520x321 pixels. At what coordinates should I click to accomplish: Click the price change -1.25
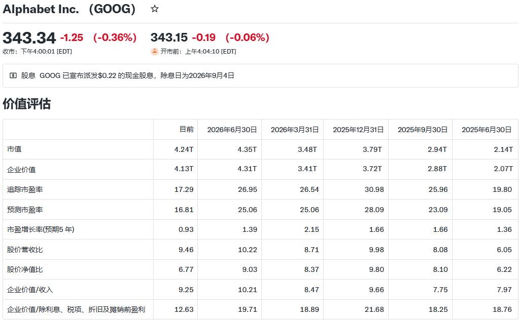72,37
